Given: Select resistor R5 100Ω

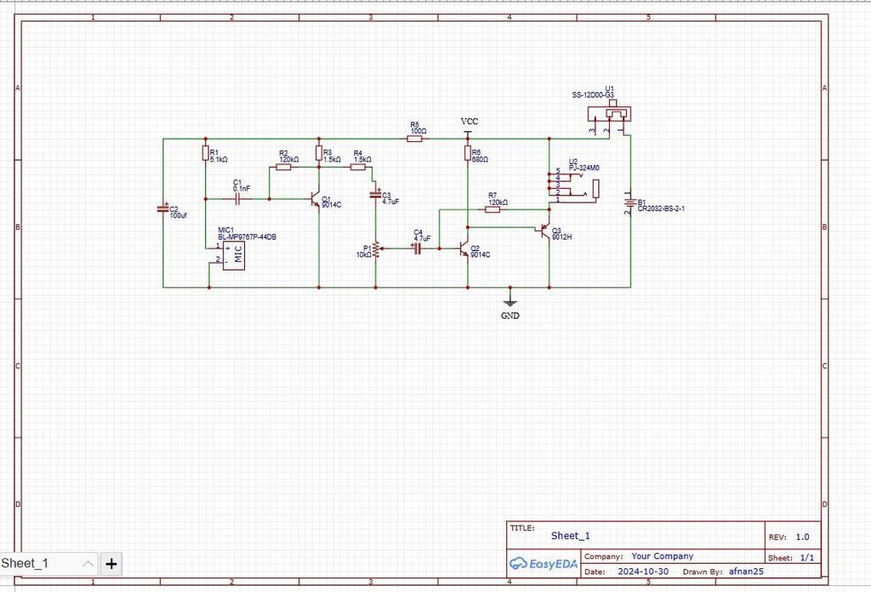Looking at the screenshot, I should pyautogui.click(x=414, y=139).
